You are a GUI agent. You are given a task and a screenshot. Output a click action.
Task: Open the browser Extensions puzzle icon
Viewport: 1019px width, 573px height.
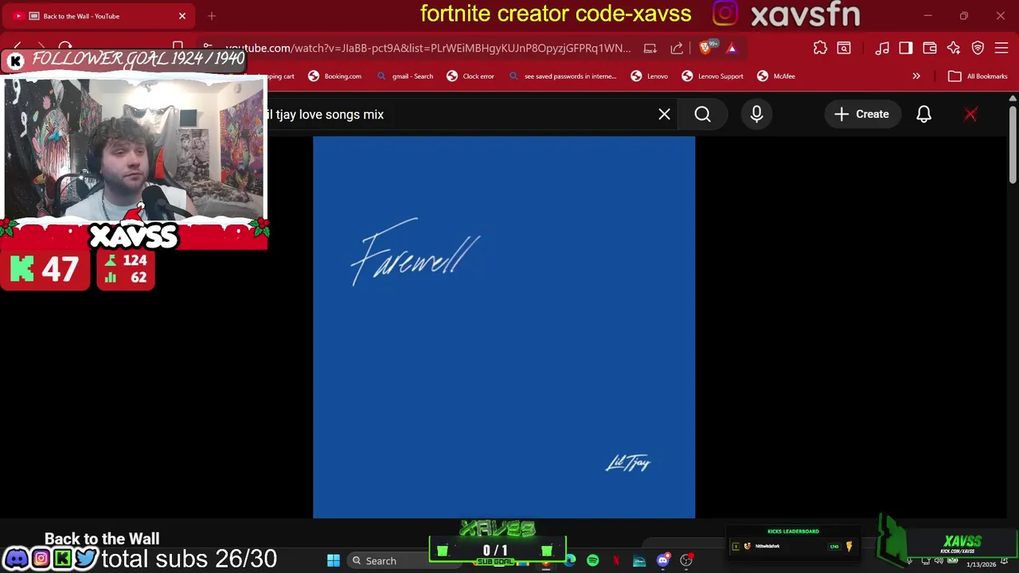point(820,48)
